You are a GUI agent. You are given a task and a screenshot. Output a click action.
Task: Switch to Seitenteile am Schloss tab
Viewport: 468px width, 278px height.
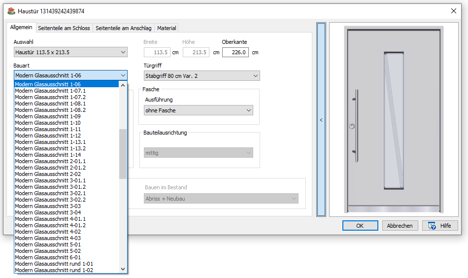point(64,28)
